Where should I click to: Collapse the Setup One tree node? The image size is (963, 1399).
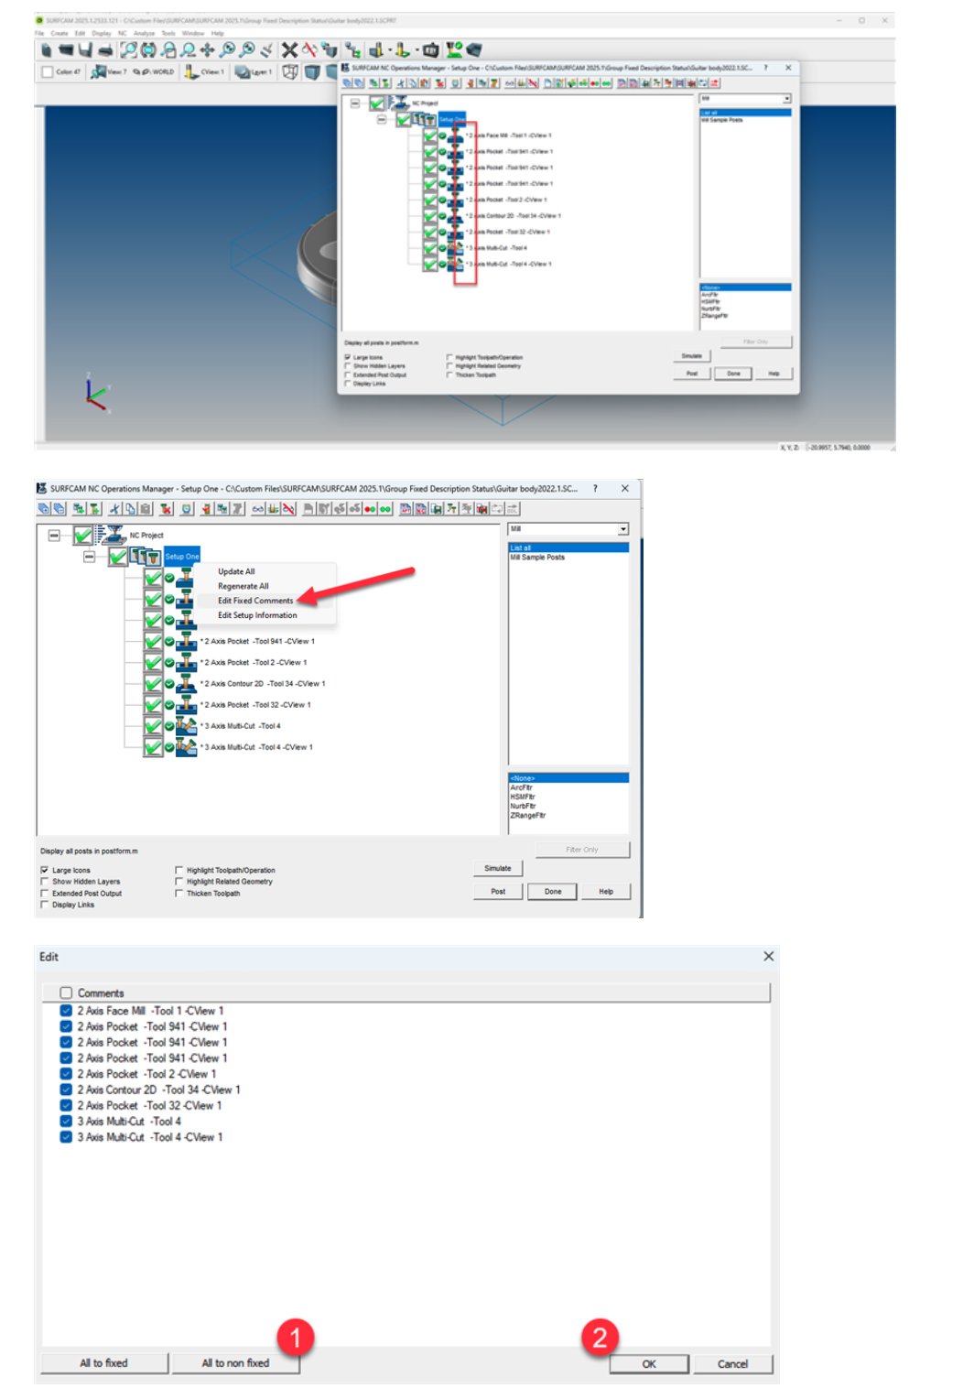(x=89, y=557)
